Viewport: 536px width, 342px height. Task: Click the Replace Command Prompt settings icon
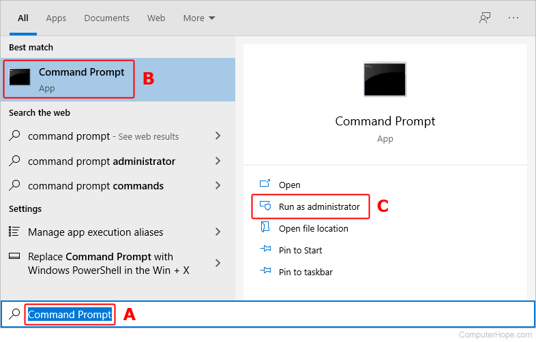[14, 256]
